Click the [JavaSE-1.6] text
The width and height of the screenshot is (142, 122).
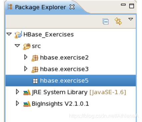(x=108, y=92)
